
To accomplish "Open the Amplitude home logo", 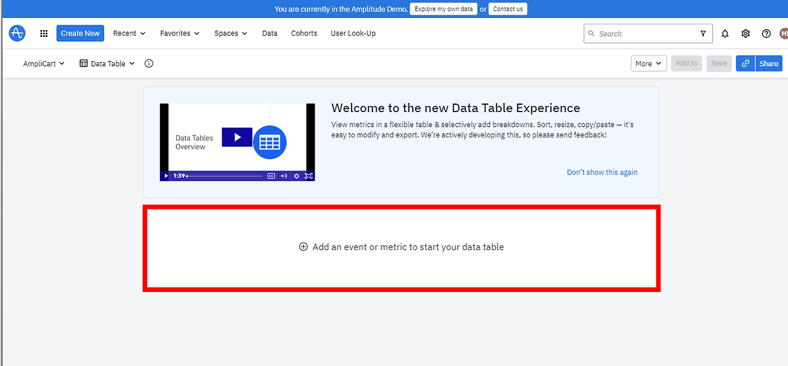I will point(17,33).
